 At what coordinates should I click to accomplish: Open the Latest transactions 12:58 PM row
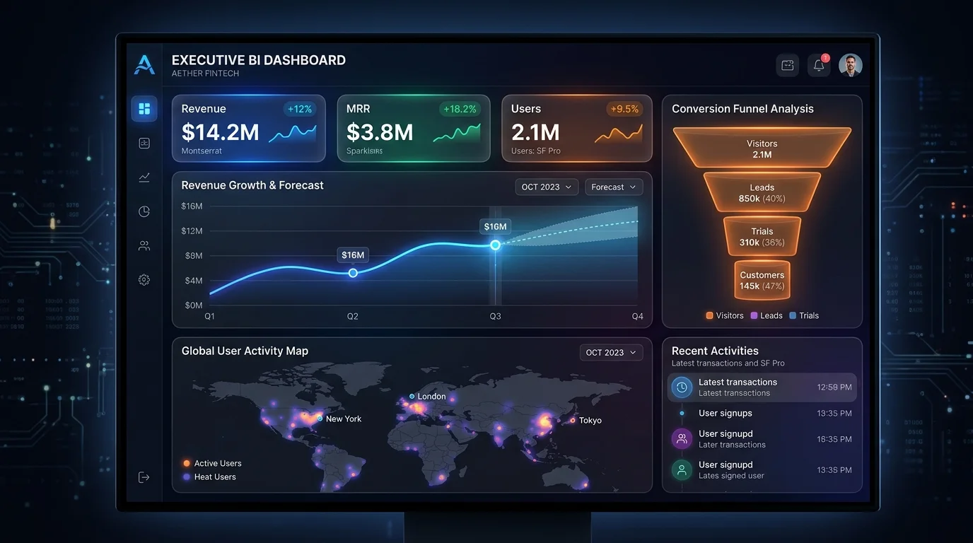(762, 387)
